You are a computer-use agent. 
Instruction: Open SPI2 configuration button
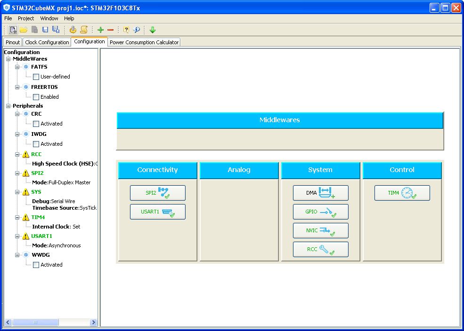pos(158,193)
